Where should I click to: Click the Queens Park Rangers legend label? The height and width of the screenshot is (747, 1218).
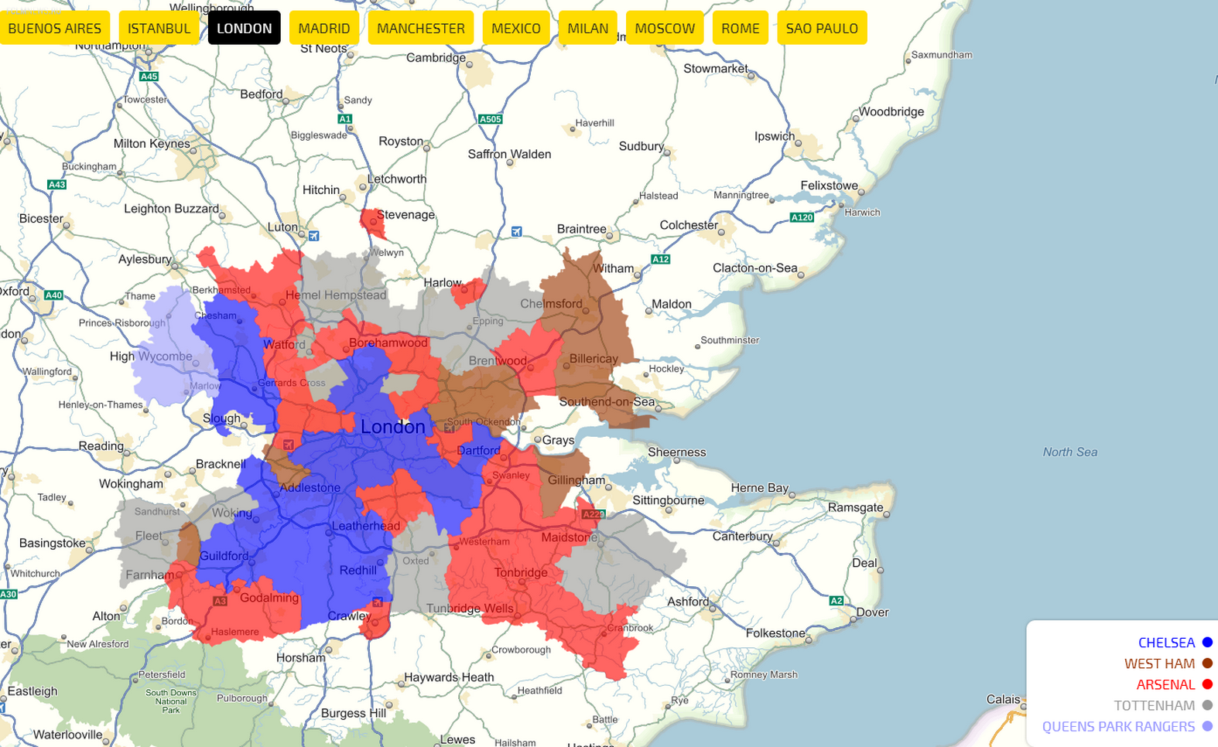[x=1118, y=727]
